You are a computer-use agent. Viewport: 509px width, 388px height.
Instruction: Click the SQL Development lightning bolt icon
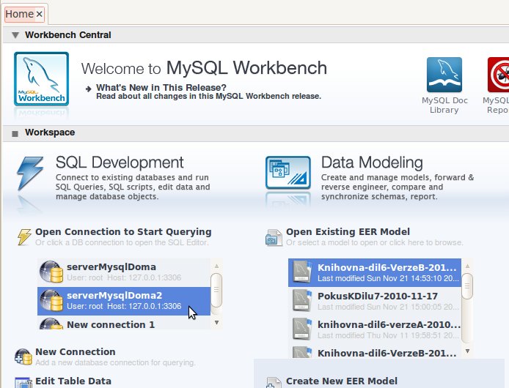(x=30, y=173)
